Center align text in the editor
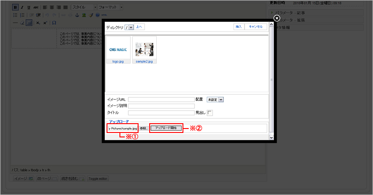Viewport: 373px width, 195px height. 52,8
